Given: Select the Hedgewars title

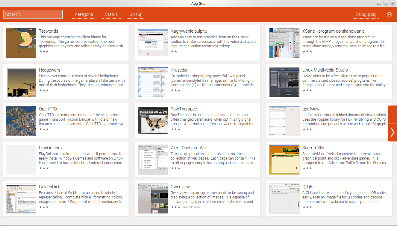Looking at the screenshot, I should [49, 70].
